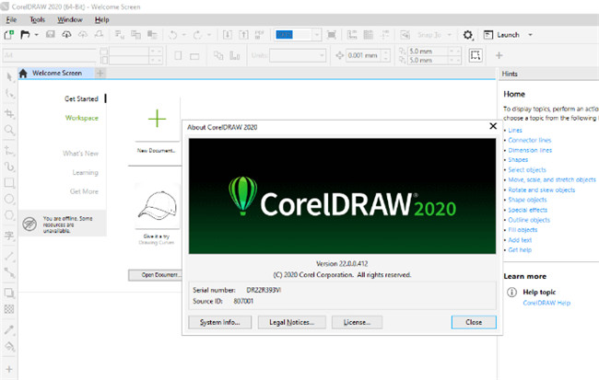Click System Info button in About dialog
This screenshot has width=599, height=380.
[220, 322]
